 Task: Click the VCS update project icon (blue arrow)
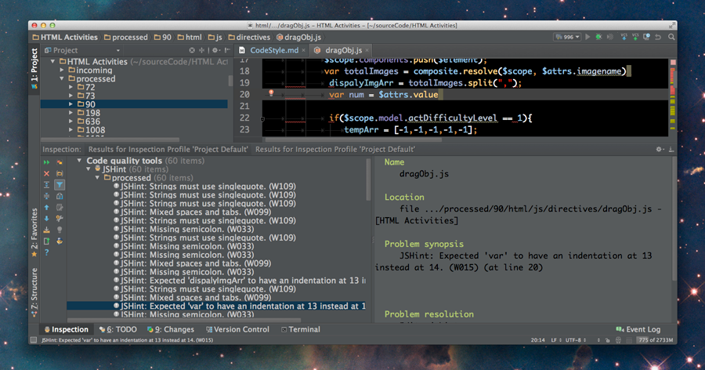pos(624,37)
